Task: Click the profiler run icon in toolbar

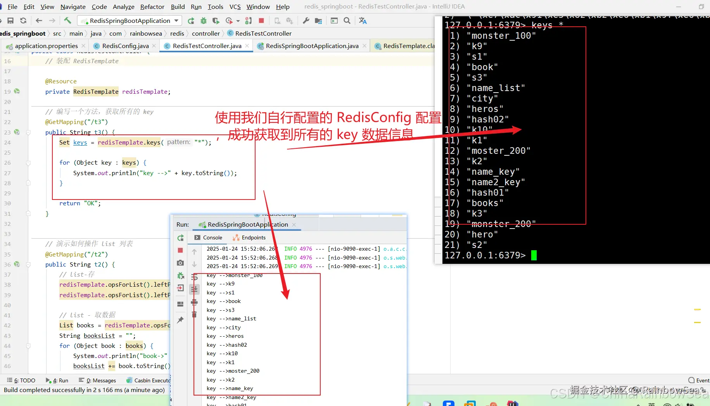Action: 229,21
